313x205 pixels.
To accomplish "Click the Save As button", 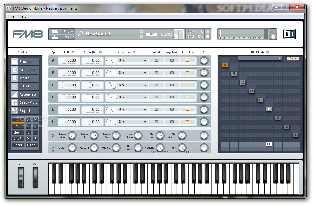I will click(68, 37).
